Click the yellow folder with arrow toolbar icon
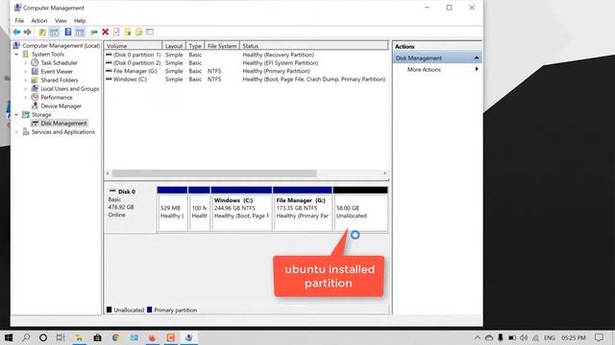 click(x=128, y=32)
